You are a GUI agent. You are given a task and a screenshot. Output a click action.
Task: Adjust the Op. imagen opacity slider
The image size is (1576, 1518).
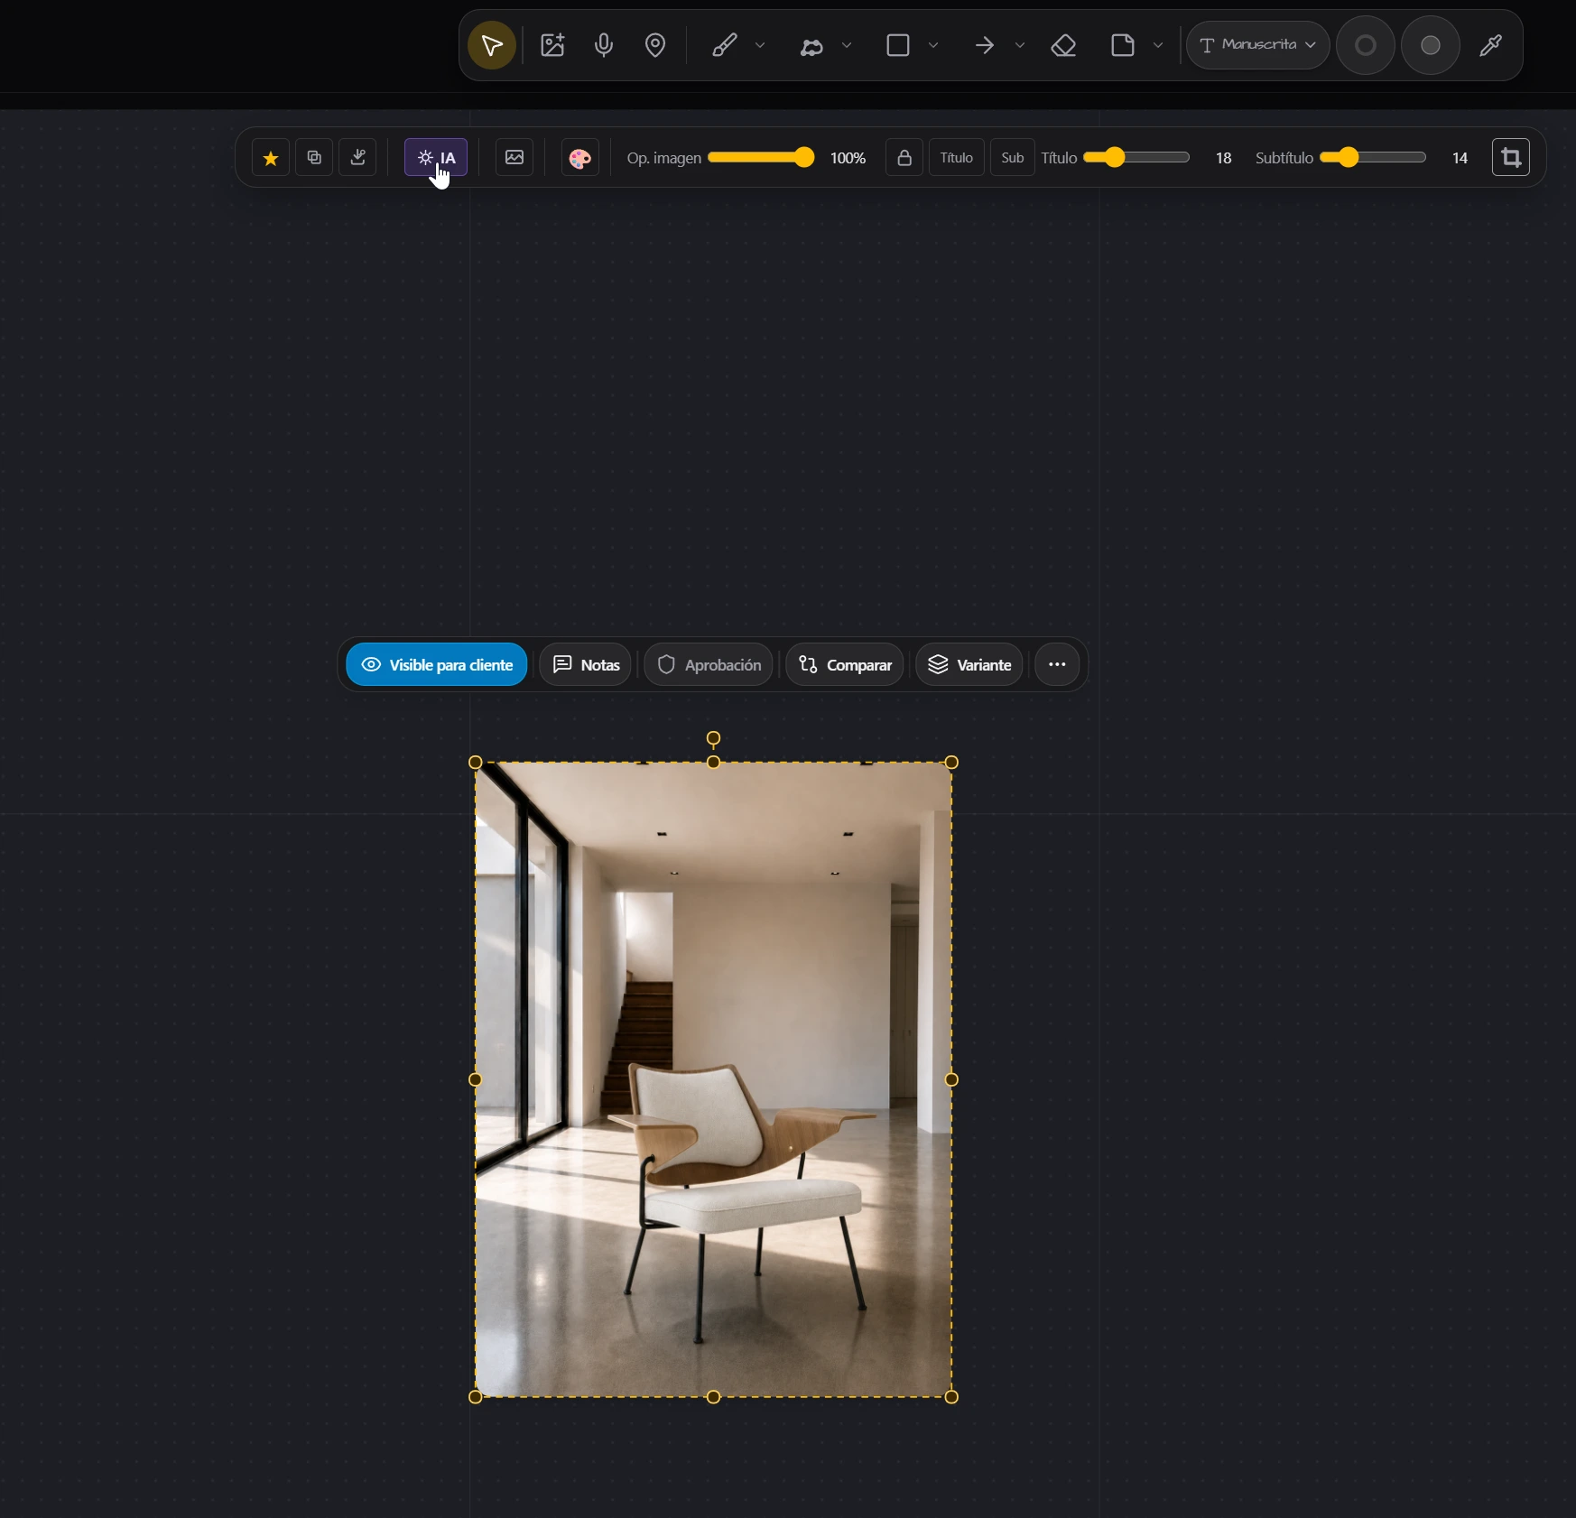761,158
